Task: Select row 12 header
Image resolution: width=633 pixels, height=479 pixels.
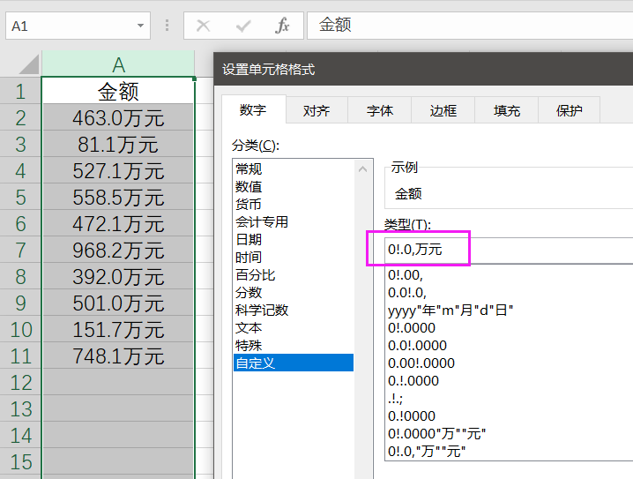Action: tap(20, 382)
